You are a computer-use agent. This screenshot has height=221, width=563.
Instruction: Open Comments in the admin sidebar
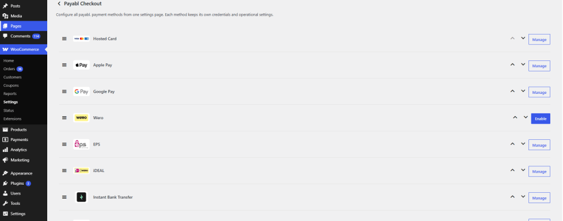pyautogui.click(x=20, y=36)
